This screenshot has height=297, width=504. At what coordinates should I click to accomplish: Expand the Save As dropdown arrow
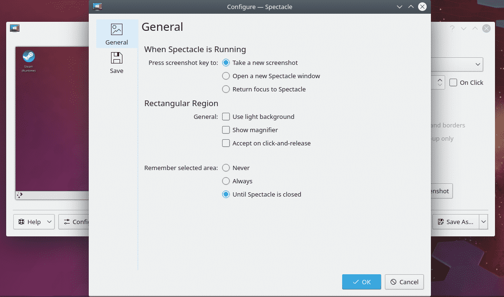(484, 222)
